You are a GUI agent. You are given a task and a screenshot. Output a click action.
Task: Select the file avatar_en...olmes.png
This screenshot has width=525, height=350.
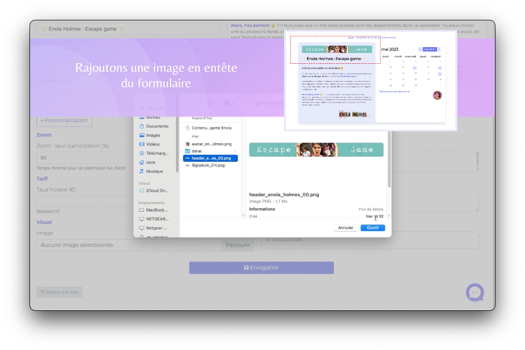(211, 144)
